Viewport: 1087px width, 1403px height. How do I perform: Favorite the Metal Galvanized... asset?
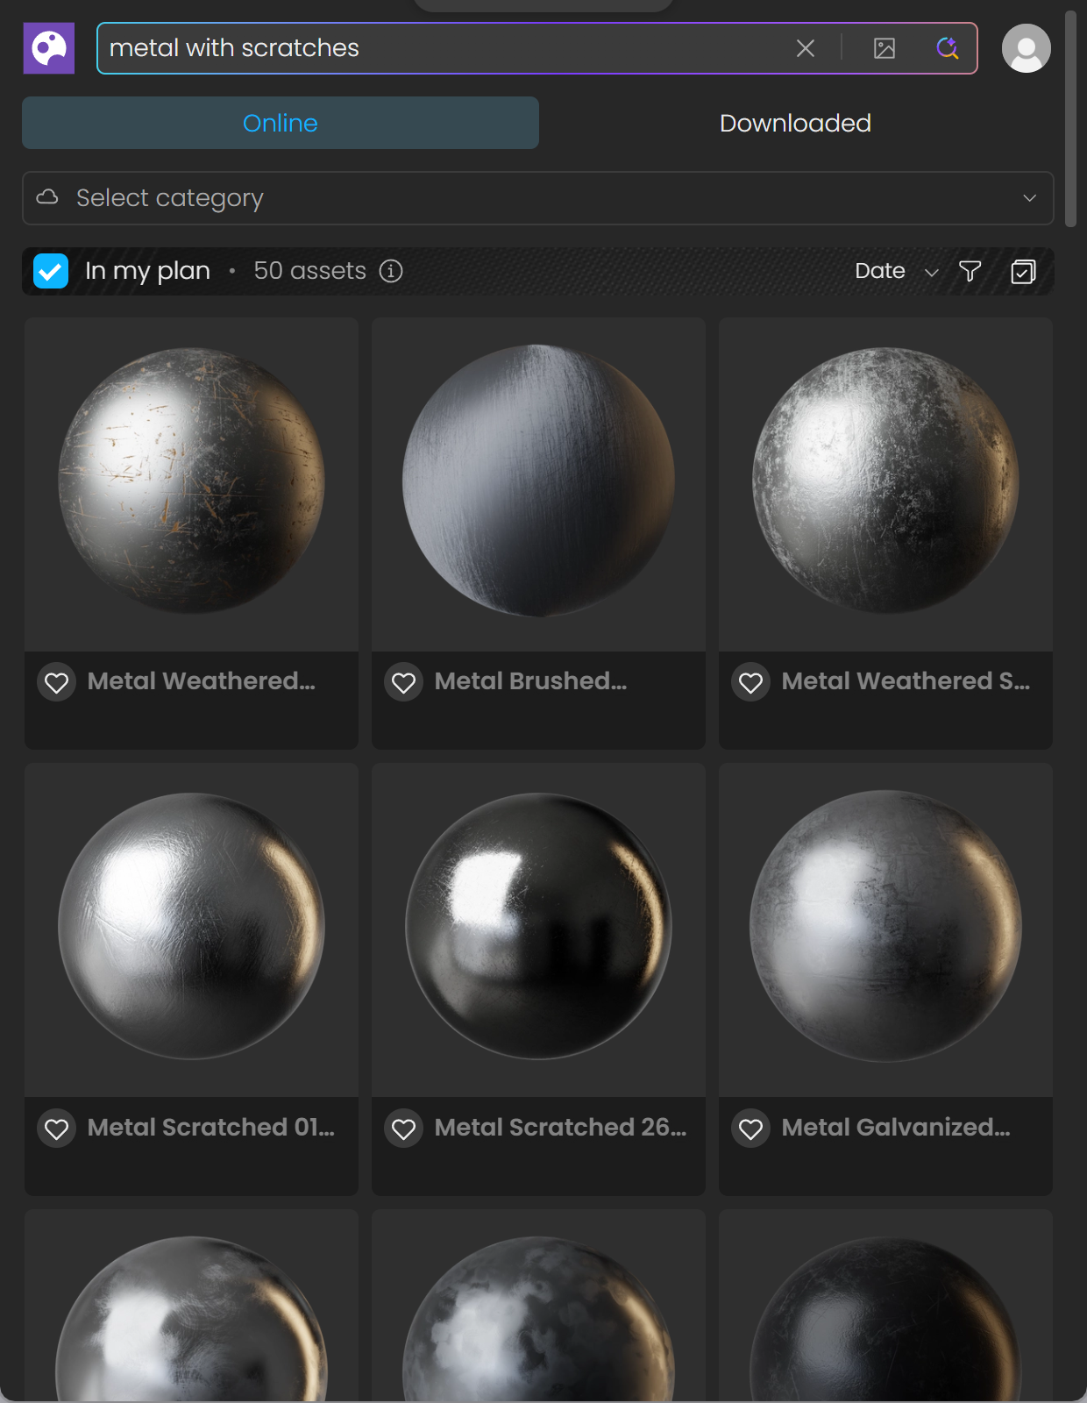(x=751, y=1129)
